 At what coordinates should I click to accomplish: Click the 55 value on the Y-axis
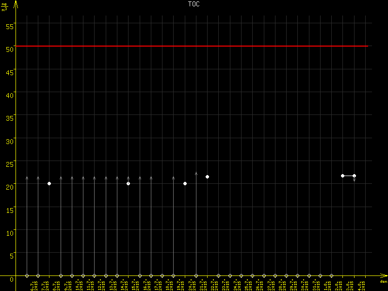coord(9,24)
